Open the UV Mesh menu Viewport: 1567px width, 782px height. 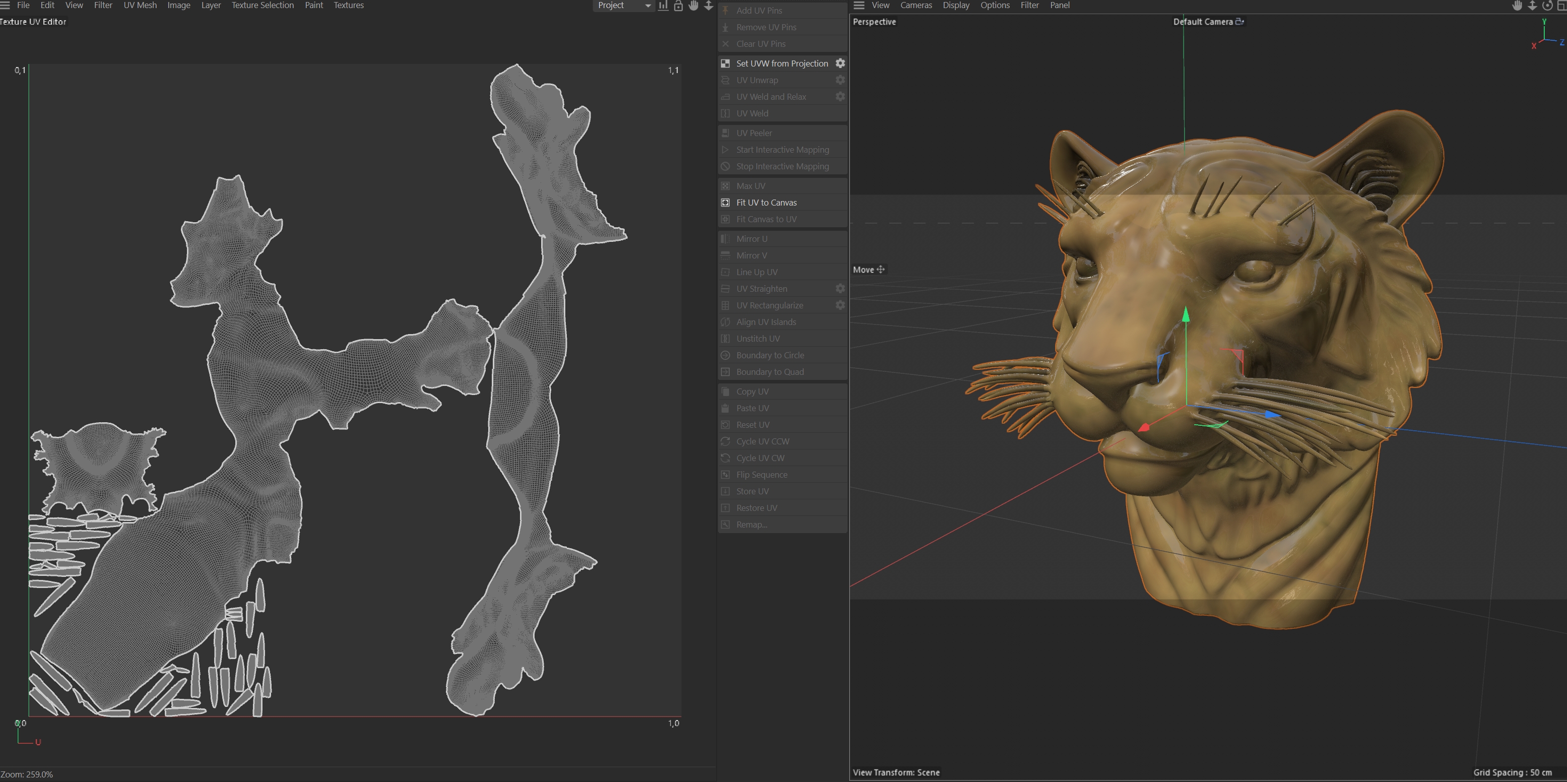click(140, 6)
